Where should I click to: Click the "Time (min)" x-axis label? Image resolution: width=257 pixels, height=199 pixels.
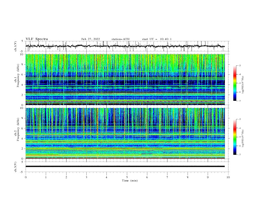point(130,180)
